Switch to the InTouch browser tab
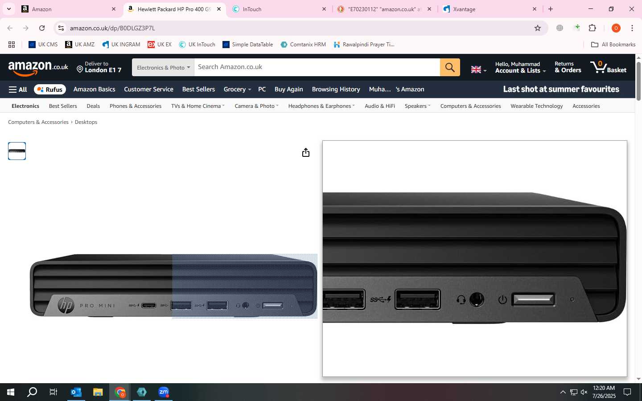642x401 pixels. point(279,9)
